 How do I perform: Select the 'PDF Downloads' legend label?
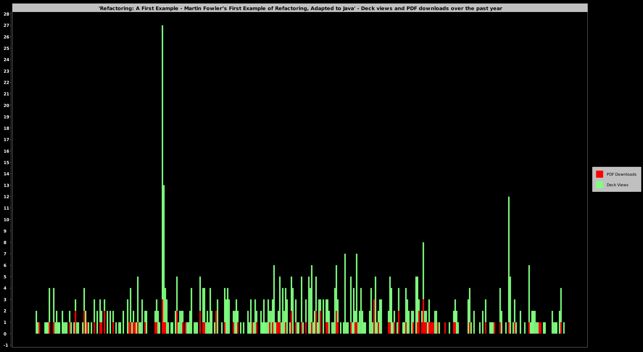621,174
